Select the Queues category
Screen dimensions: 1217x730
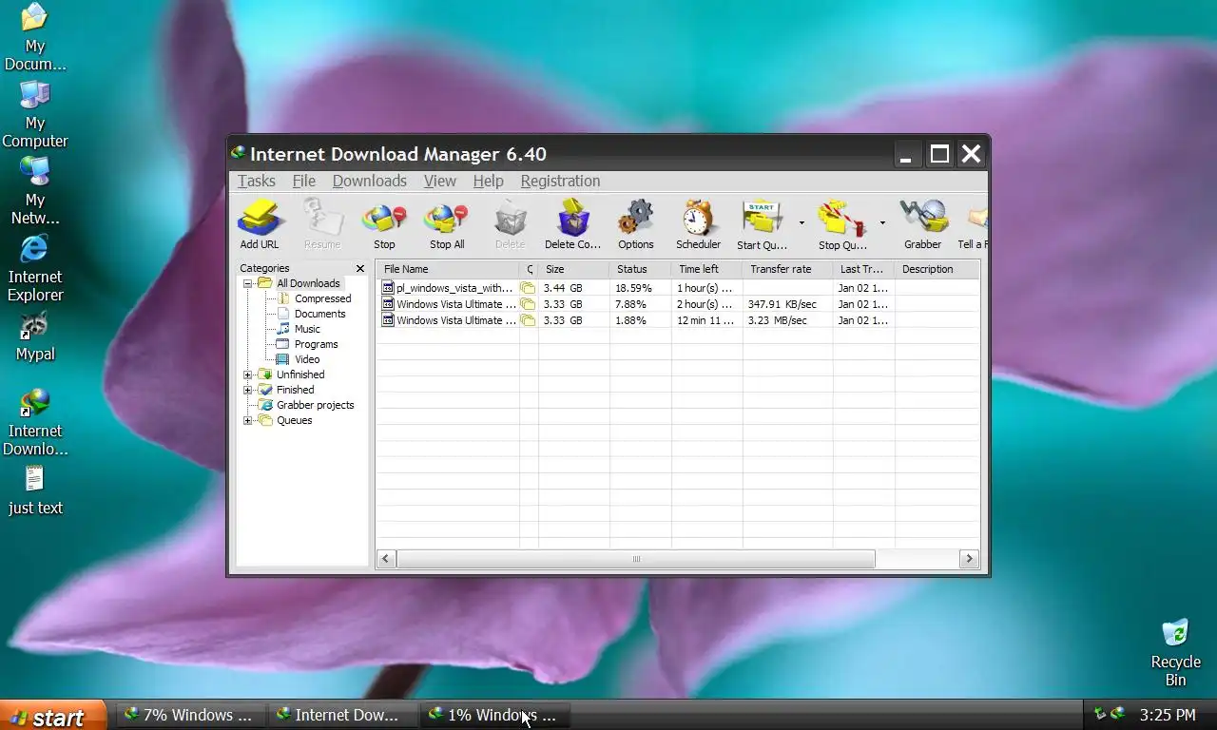[x=294, y=420]
